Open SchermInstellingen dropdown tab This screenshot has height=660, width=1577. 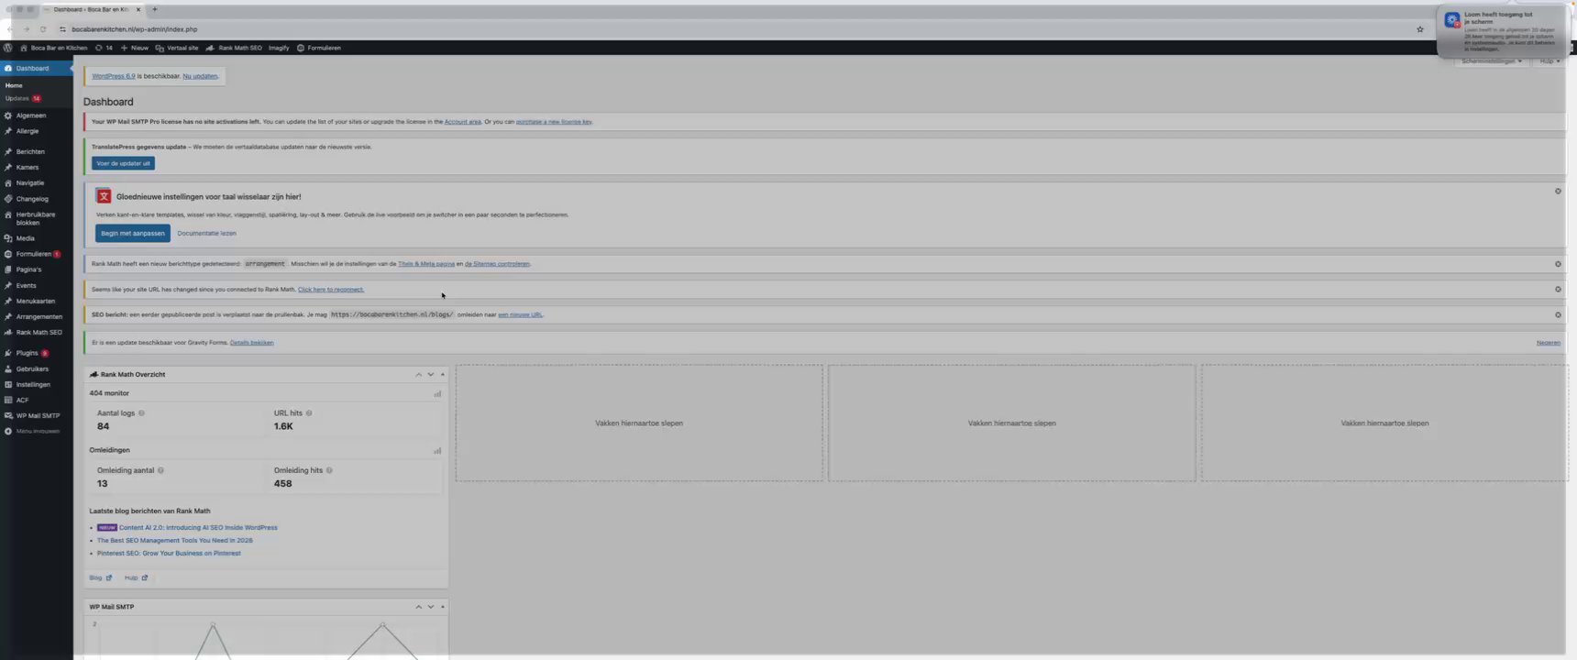[x=1492, y=60]
